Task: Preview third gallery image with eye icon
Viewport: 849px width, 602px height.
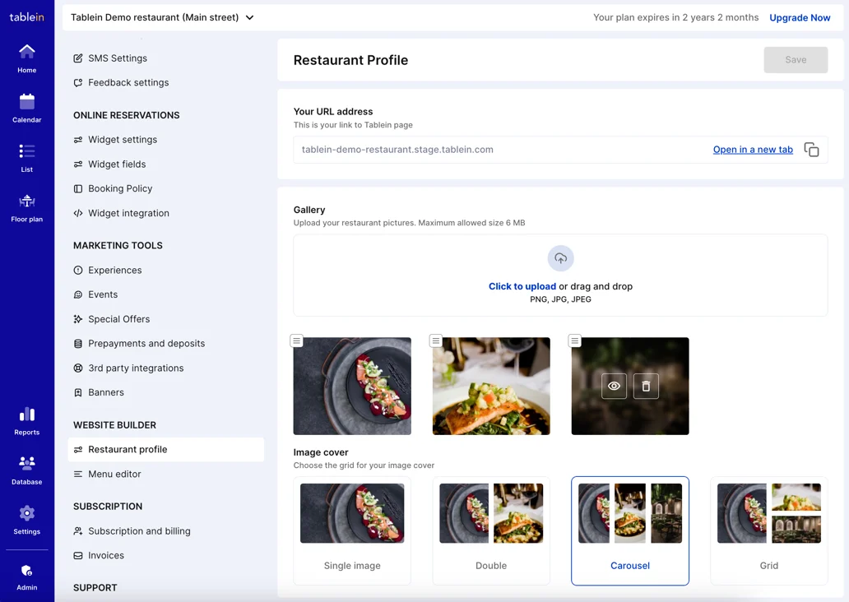Action: point(614,386)
